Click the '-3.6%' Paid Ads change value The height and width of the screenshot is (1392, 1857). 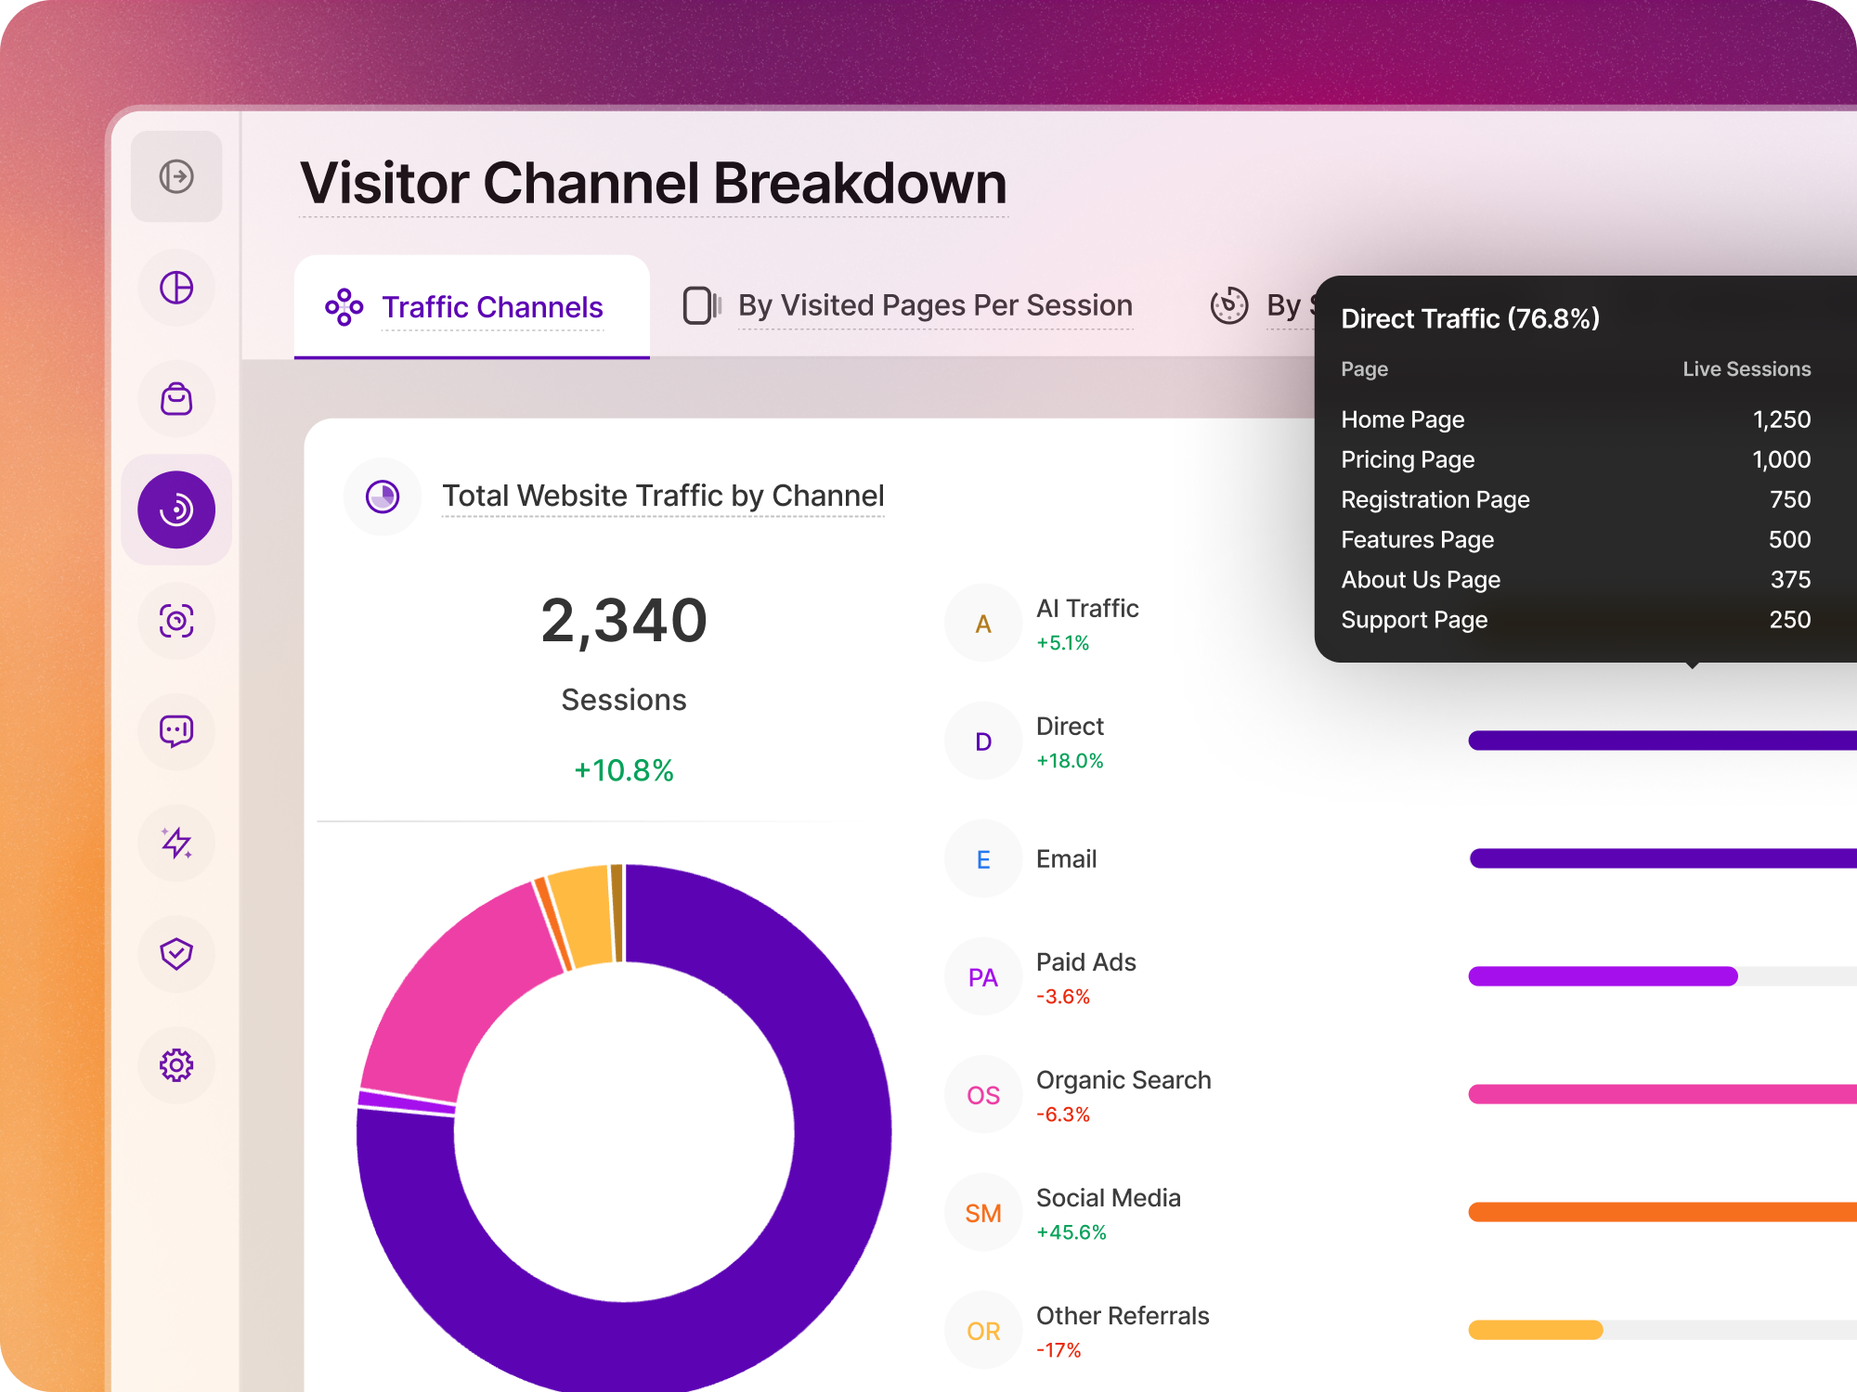pyautogui.click(x=1063, y=997)
